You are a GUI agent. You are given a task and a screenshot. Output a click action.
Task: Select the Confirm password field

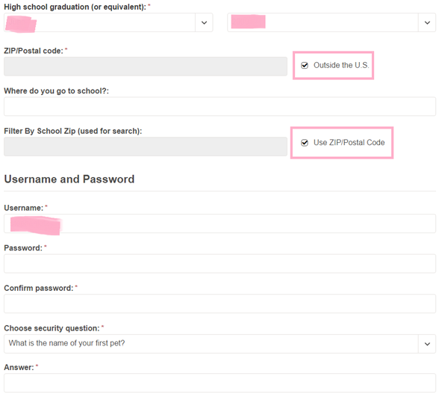[x=220, y=303]
